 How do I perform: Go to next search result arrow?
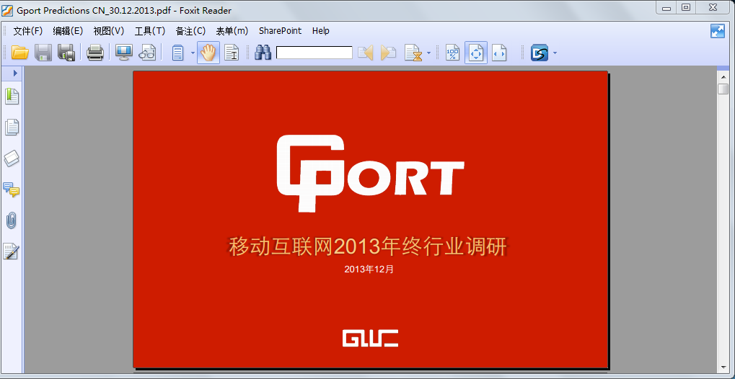(x=388, y=53)
